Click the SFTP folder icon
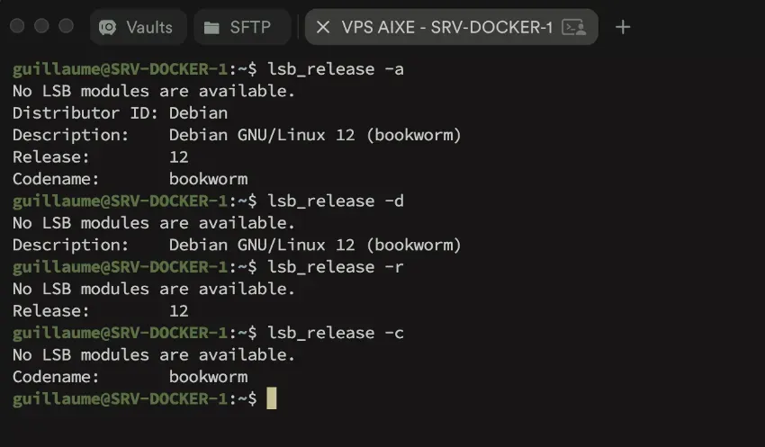The width and height of the screenshot is (765, 447). coord(212,27)
